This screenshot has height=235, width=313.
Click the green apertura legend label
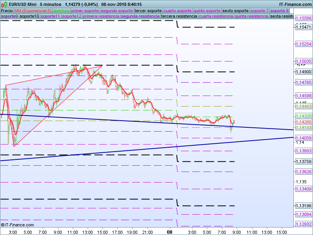62,11
